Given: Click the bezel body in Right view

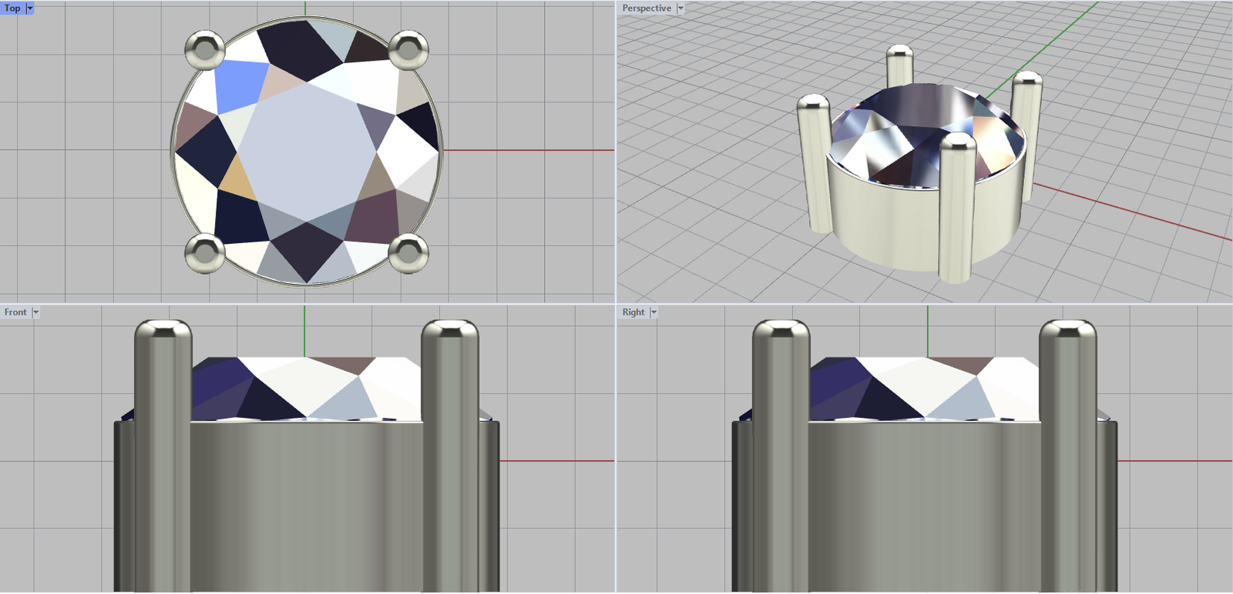Looking at the screenshot, I should 925,500.
